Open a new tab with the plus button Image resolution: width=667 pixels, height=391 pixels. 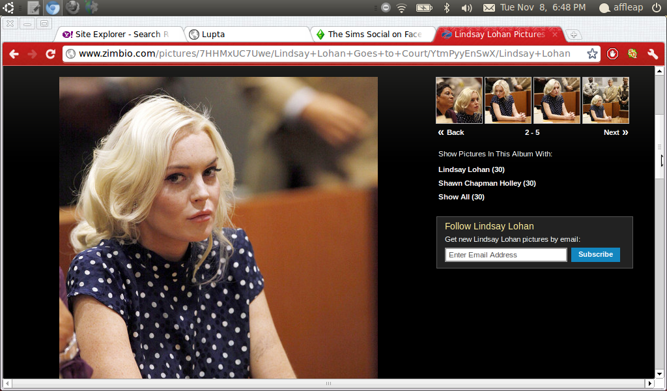(573, 35)
